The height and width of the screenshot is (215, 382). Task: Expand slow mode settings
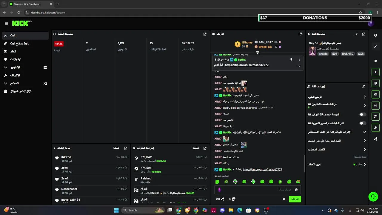point(365,97)
